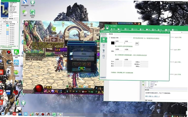Select the cyan swatch for Ctrl+Alt+1
Screen dimensions: 188x117
(x=8, y=26)
